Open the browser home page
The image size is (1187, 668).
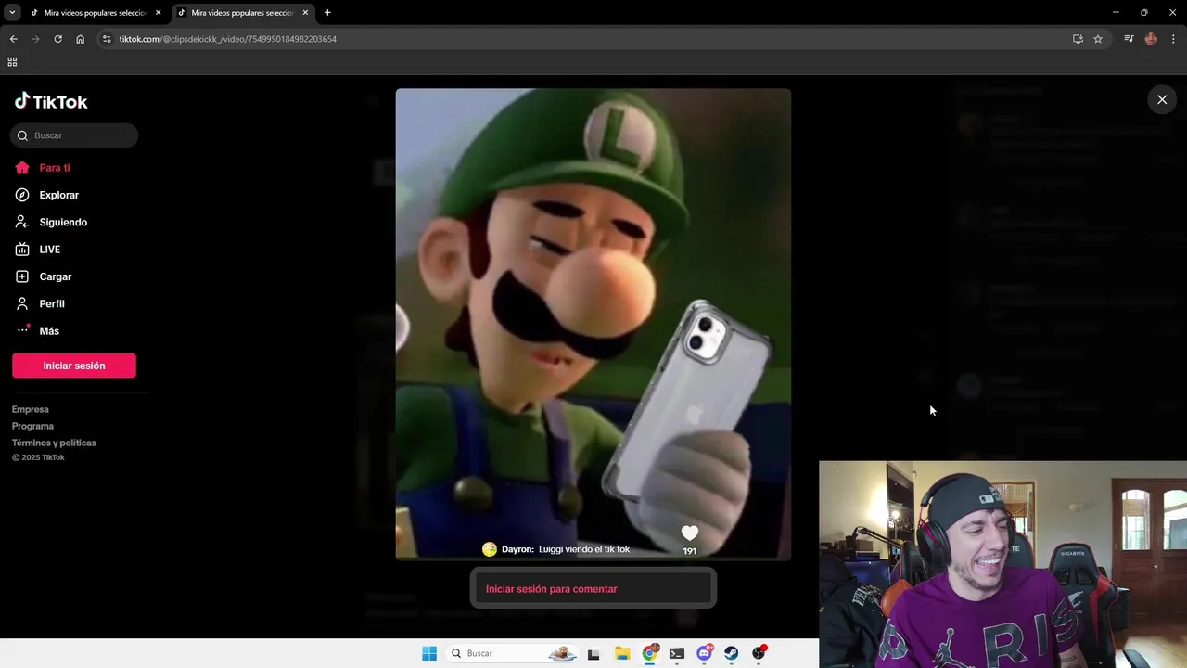(80, 39)
